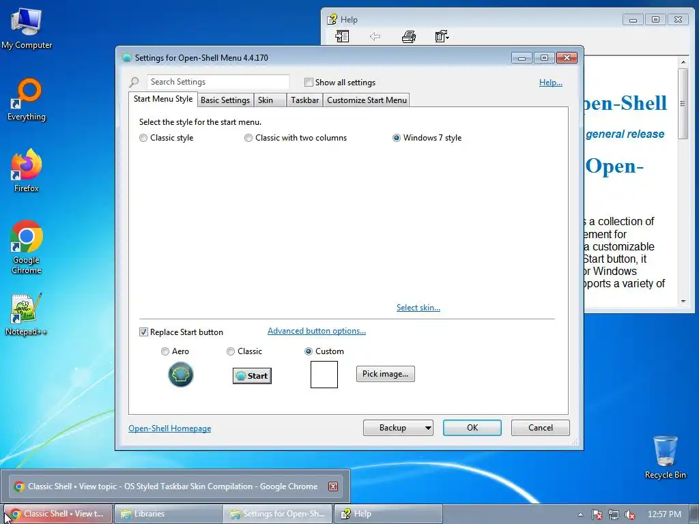
Task: Uncheck Replace Start button checkbox
Action: click(143, 332)
